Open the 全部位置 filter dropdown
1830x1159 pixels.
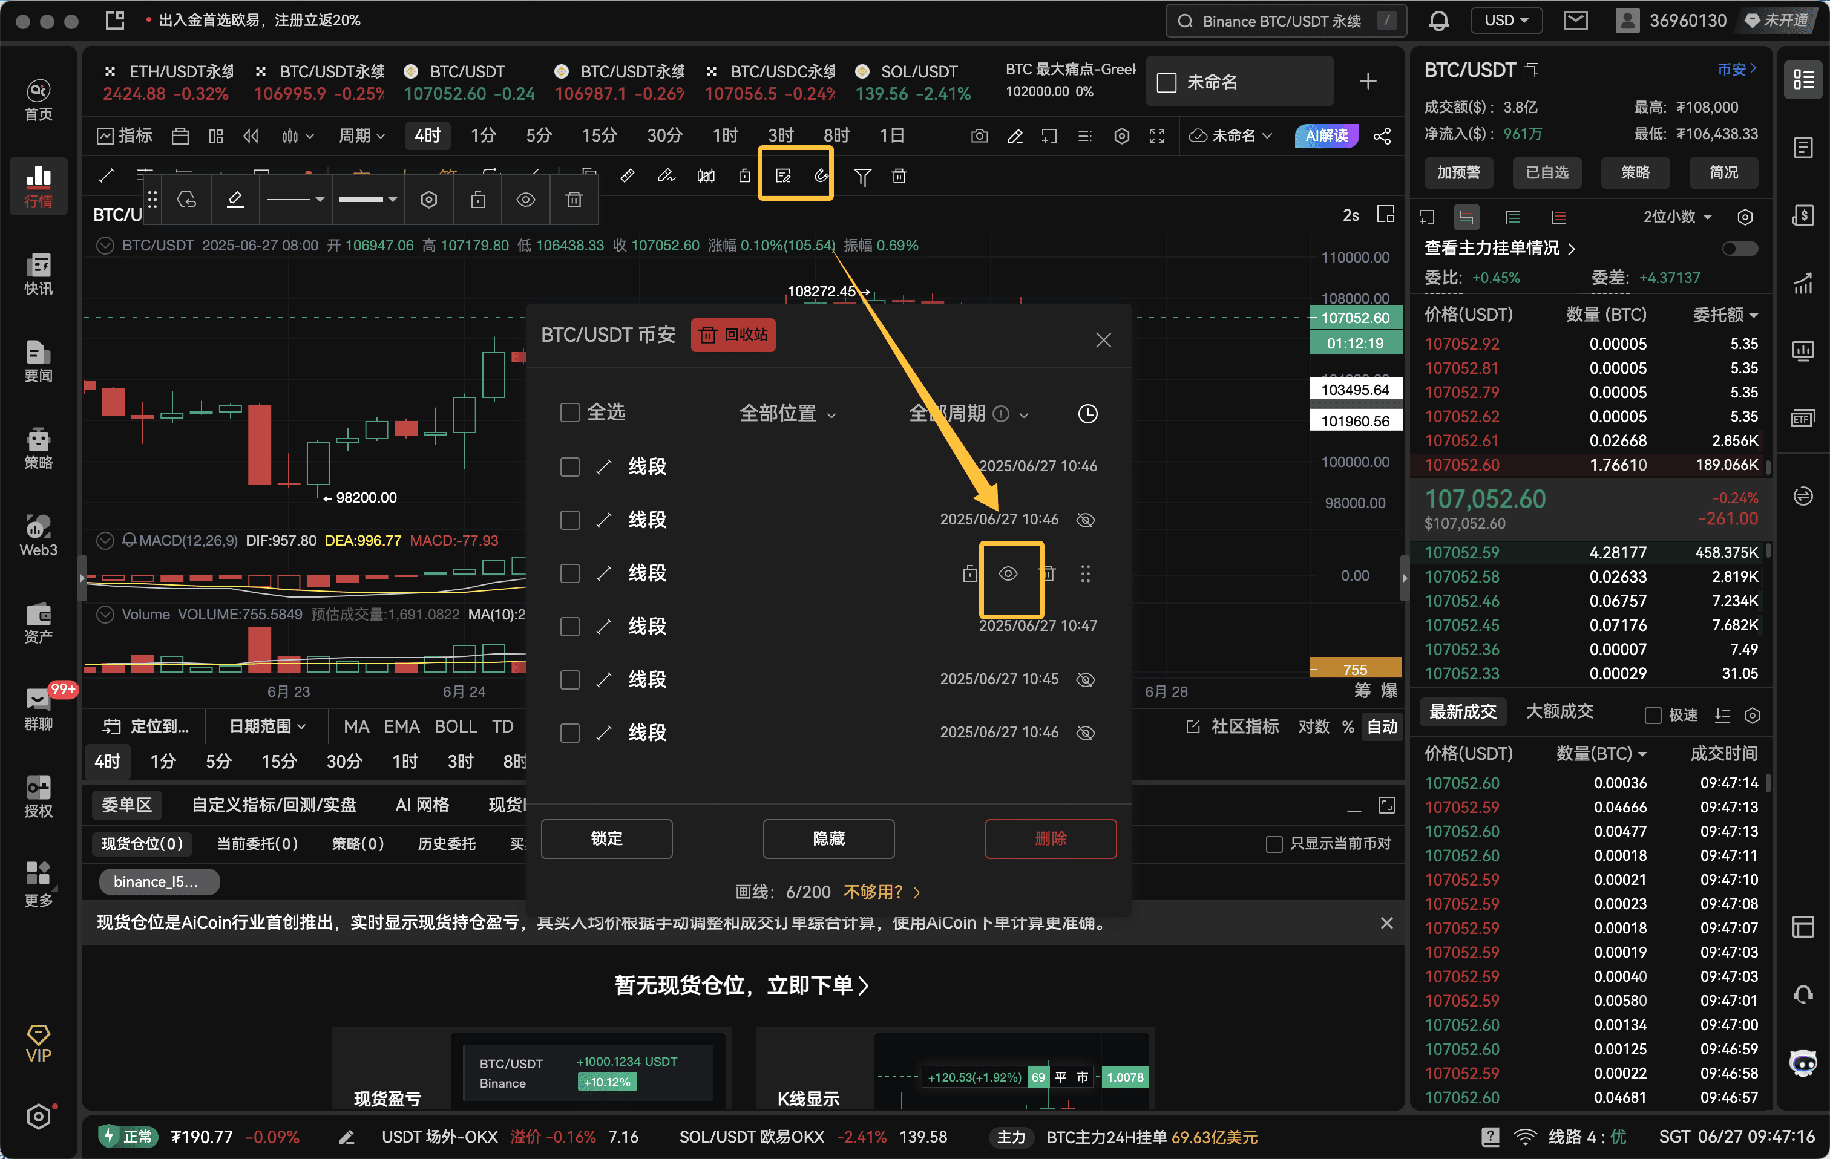(788, 414)
